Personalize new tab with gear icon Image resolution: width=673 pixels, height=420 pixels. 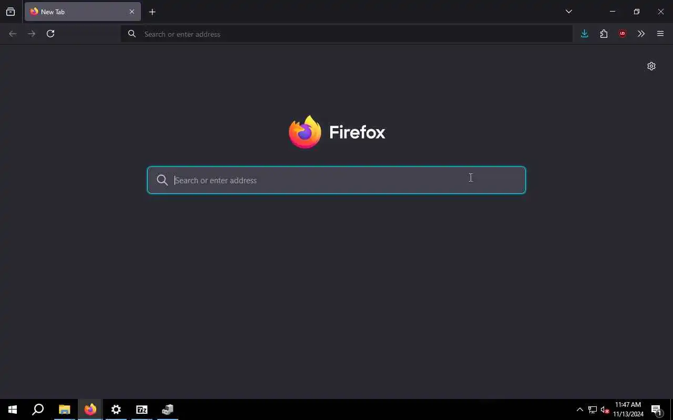[x=651, y=66]
